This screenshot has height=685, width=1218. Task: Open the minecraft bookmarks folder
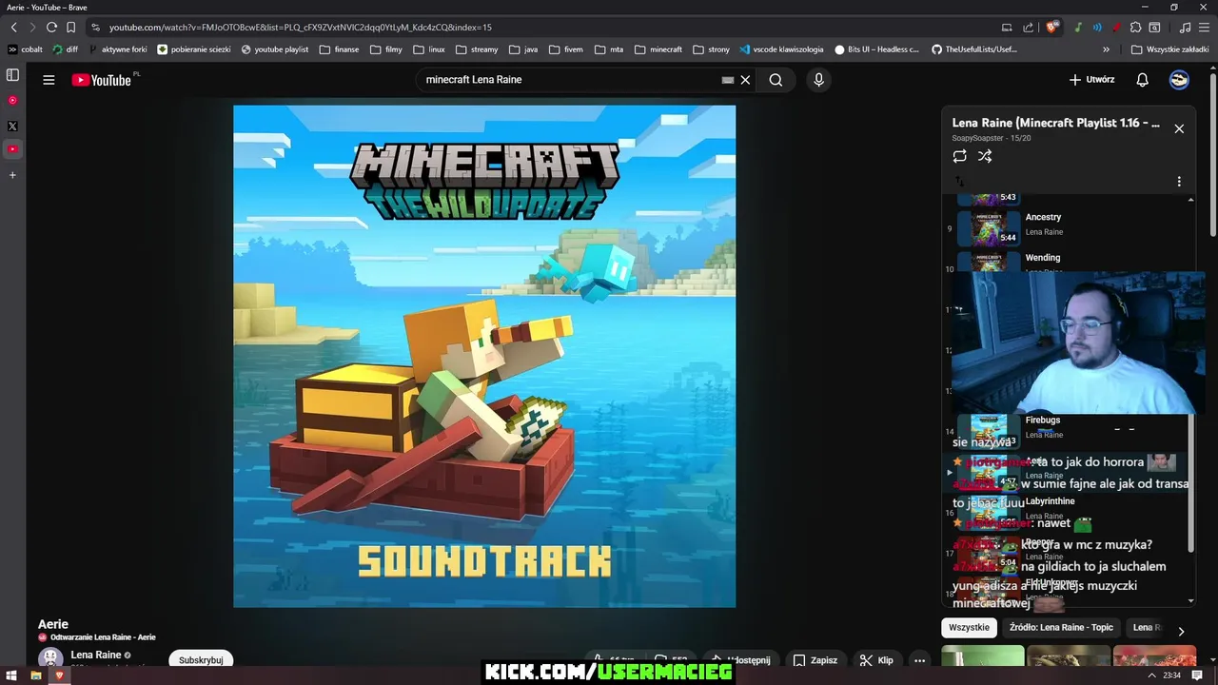tap(658, 49)
